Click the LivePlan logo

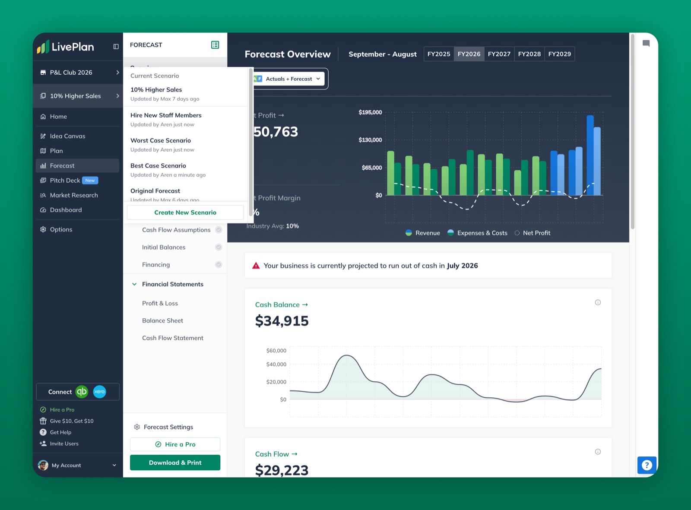65,47
